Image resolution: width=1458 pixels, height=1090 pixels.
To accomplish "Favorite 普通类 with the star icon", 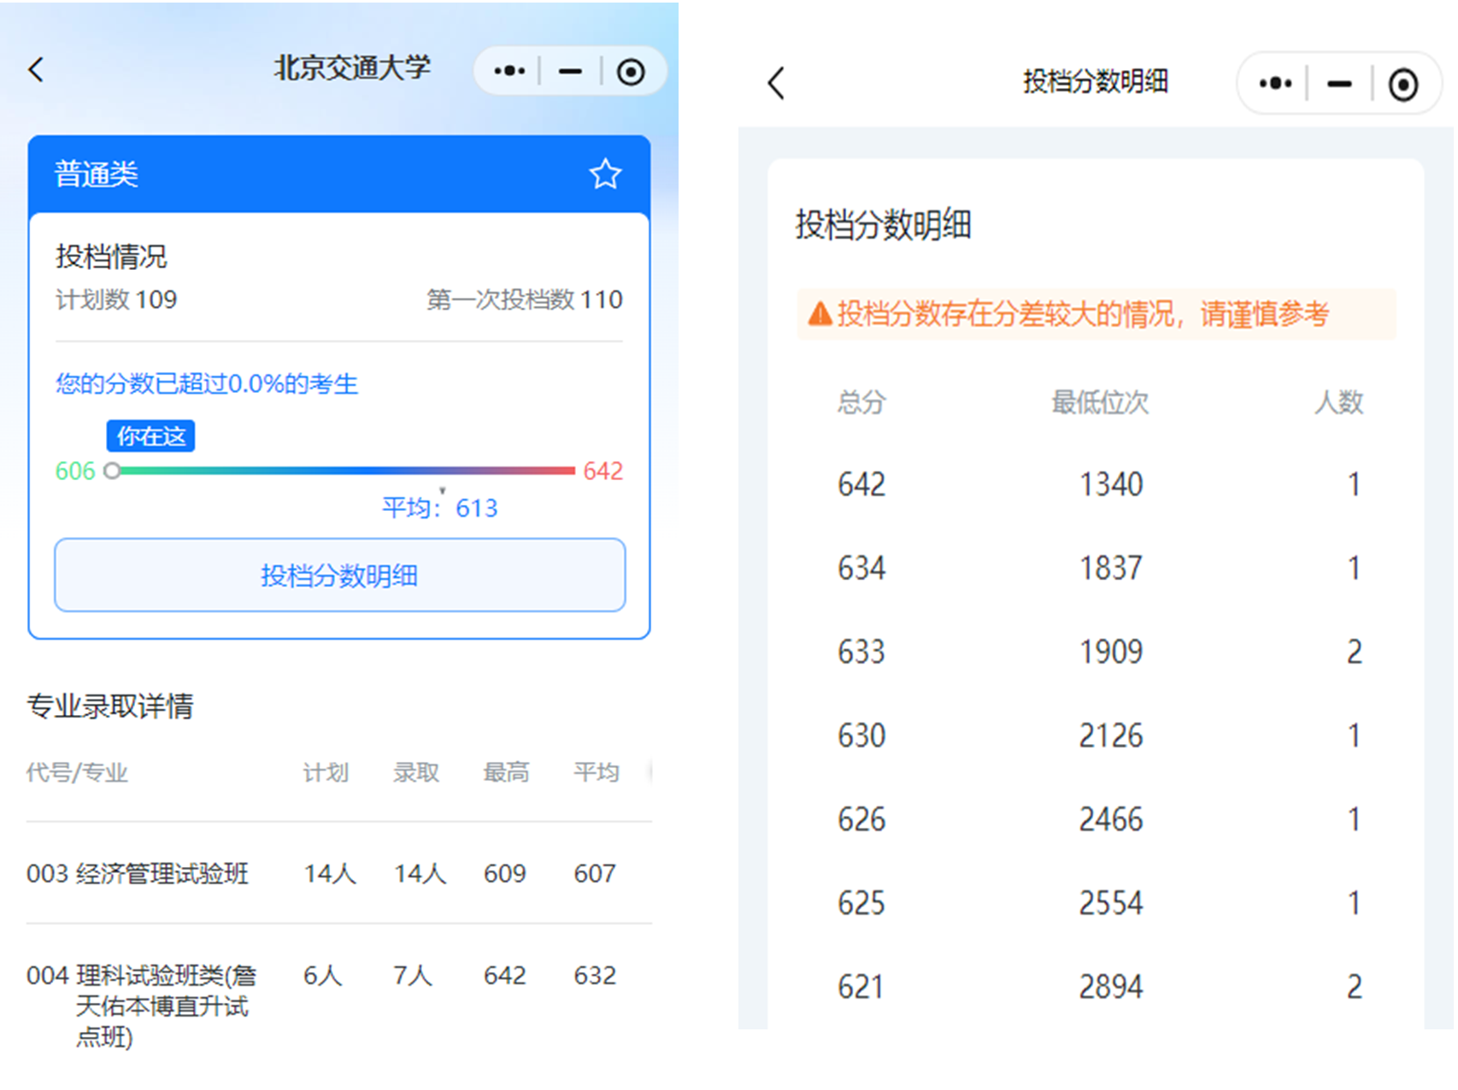I will tap(605, 174).
